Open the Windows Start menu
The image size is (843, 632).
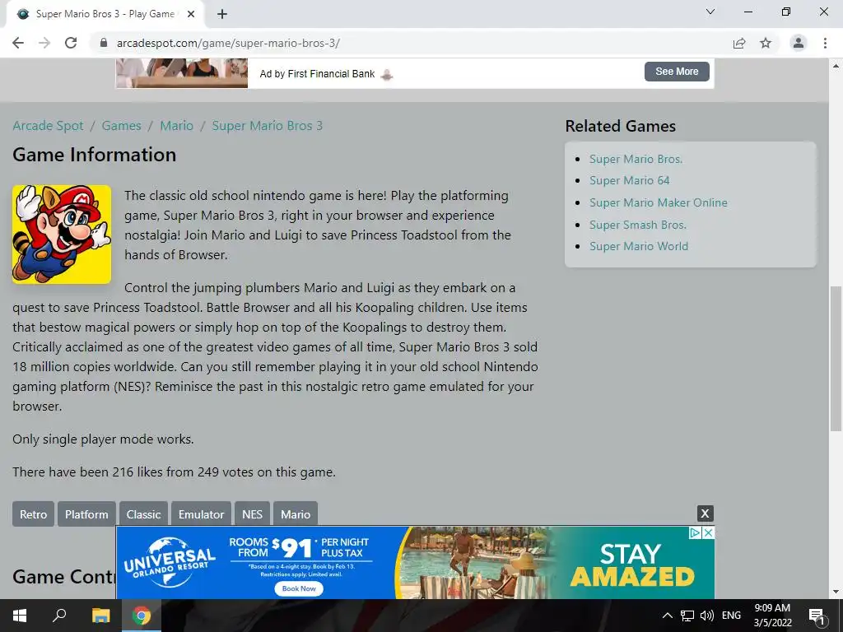tap(20, 616)
